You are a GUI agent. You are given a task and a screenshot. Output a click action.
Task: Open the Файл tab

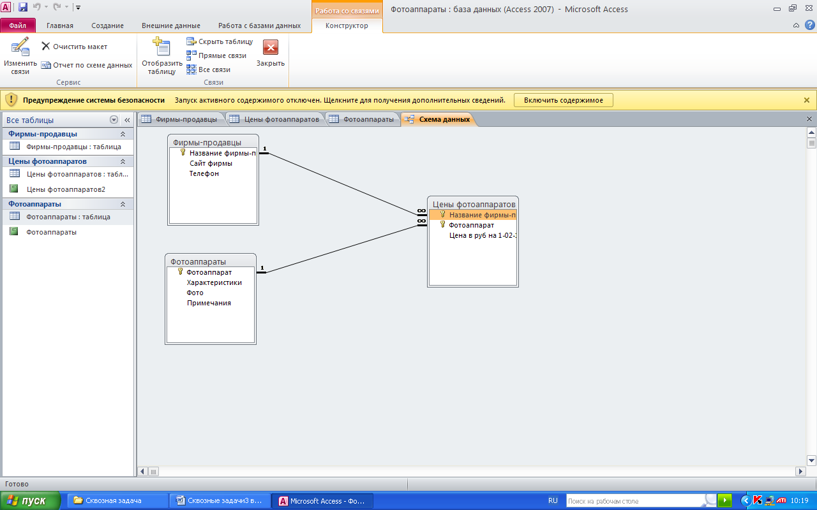click(18, 25)
